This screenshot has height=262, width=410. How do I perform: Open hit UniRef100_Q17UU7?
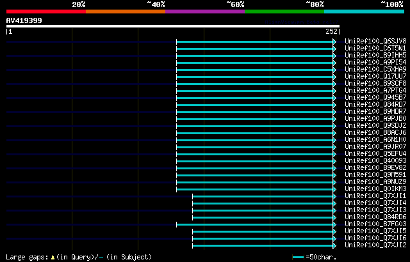click(375, 77)
